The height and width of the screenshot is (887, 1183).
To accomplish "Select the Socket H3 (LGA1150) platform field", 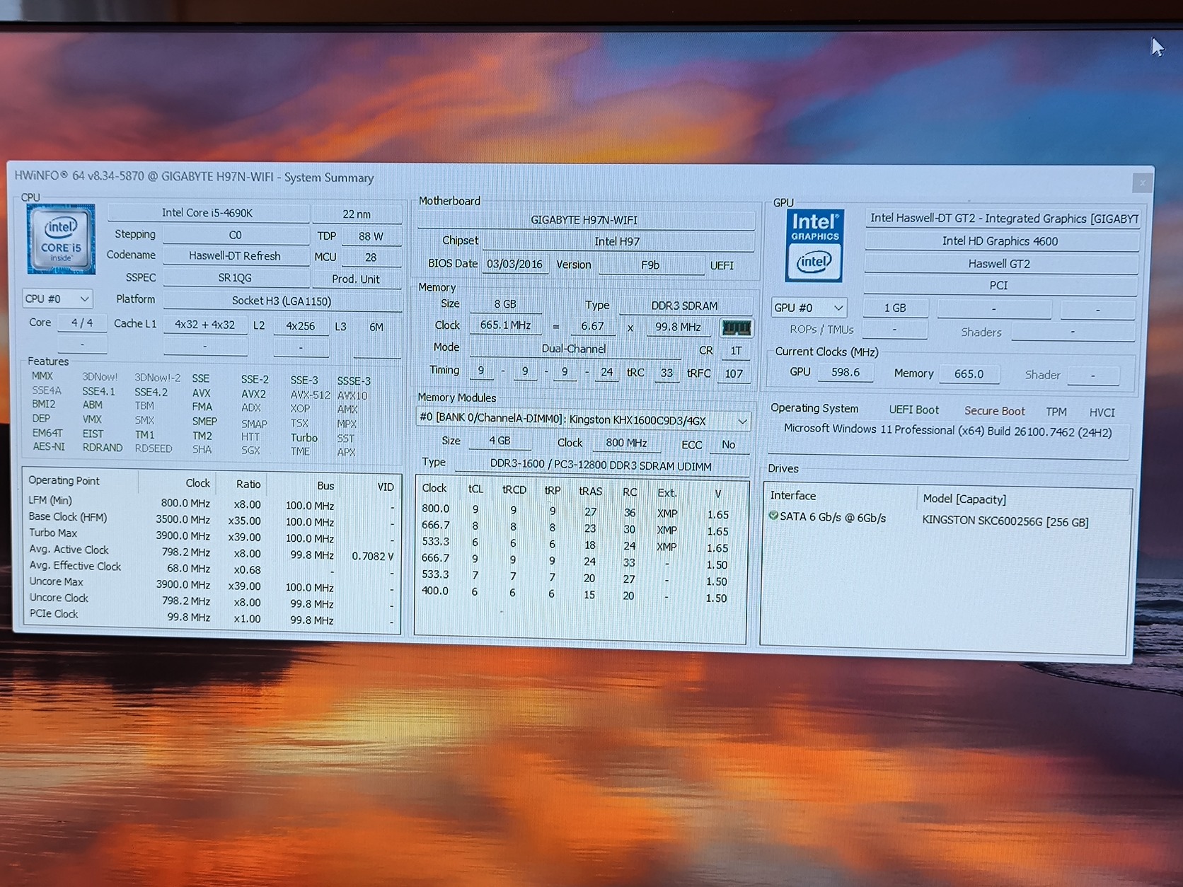I will 282,301.
